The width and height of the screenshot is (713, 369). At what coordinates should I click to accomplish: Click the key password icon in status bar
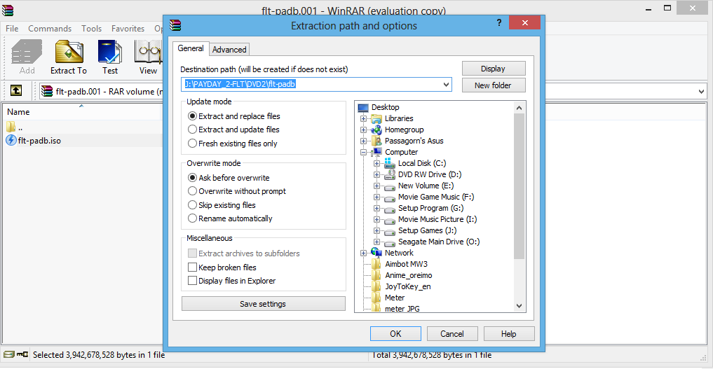pos(22,354)
